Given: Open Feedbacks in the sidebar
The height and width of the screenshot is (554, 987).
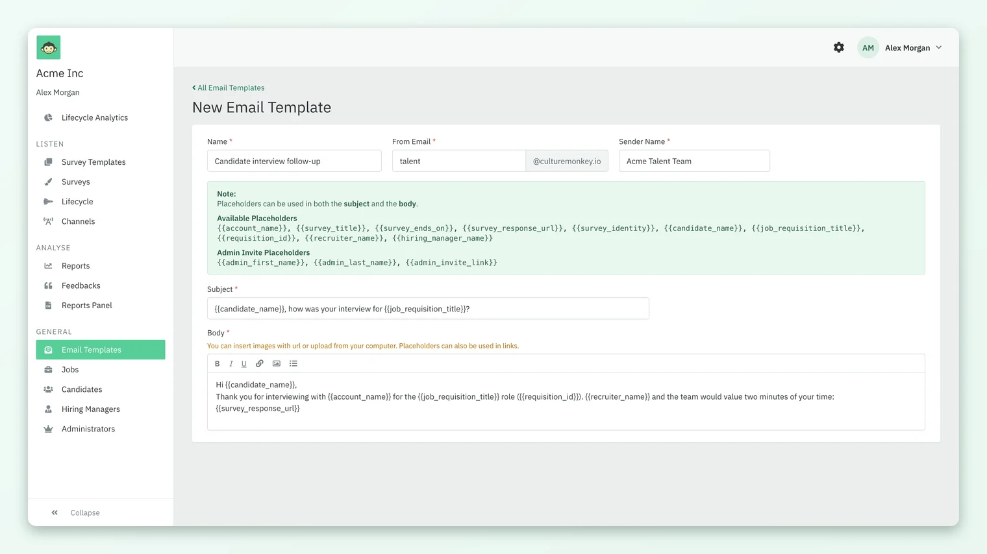Looking at the screenshot, I should click(x=101, y=285).
